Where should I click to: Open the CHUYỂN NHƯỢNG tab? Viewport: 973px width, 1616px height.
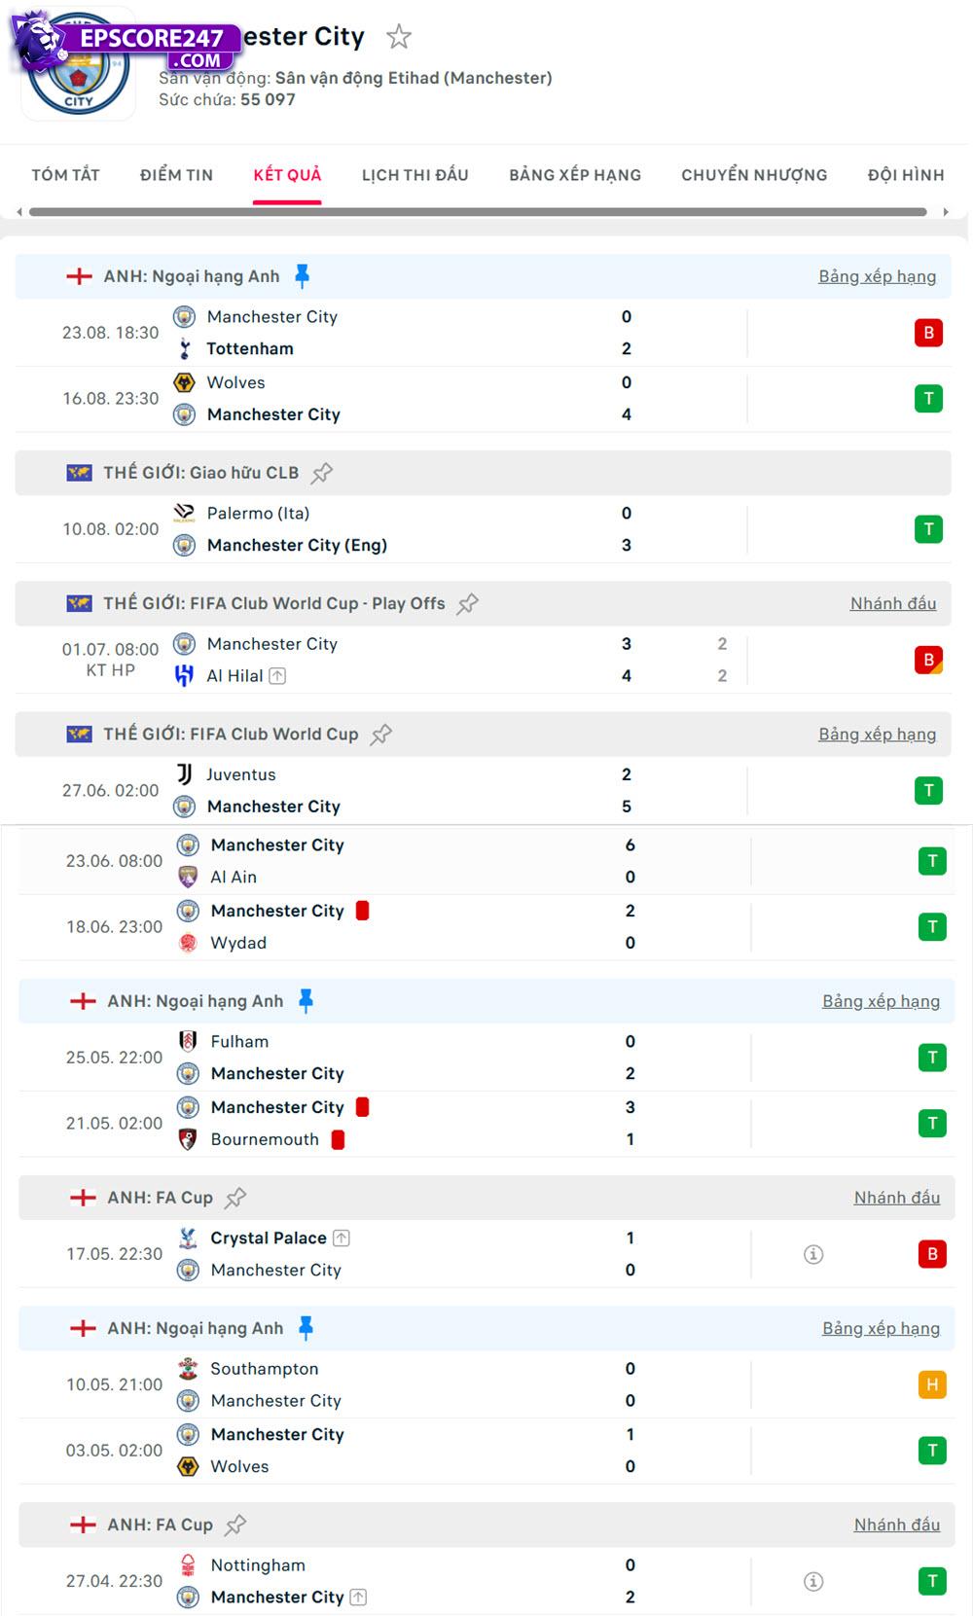[x=754, y=175]
